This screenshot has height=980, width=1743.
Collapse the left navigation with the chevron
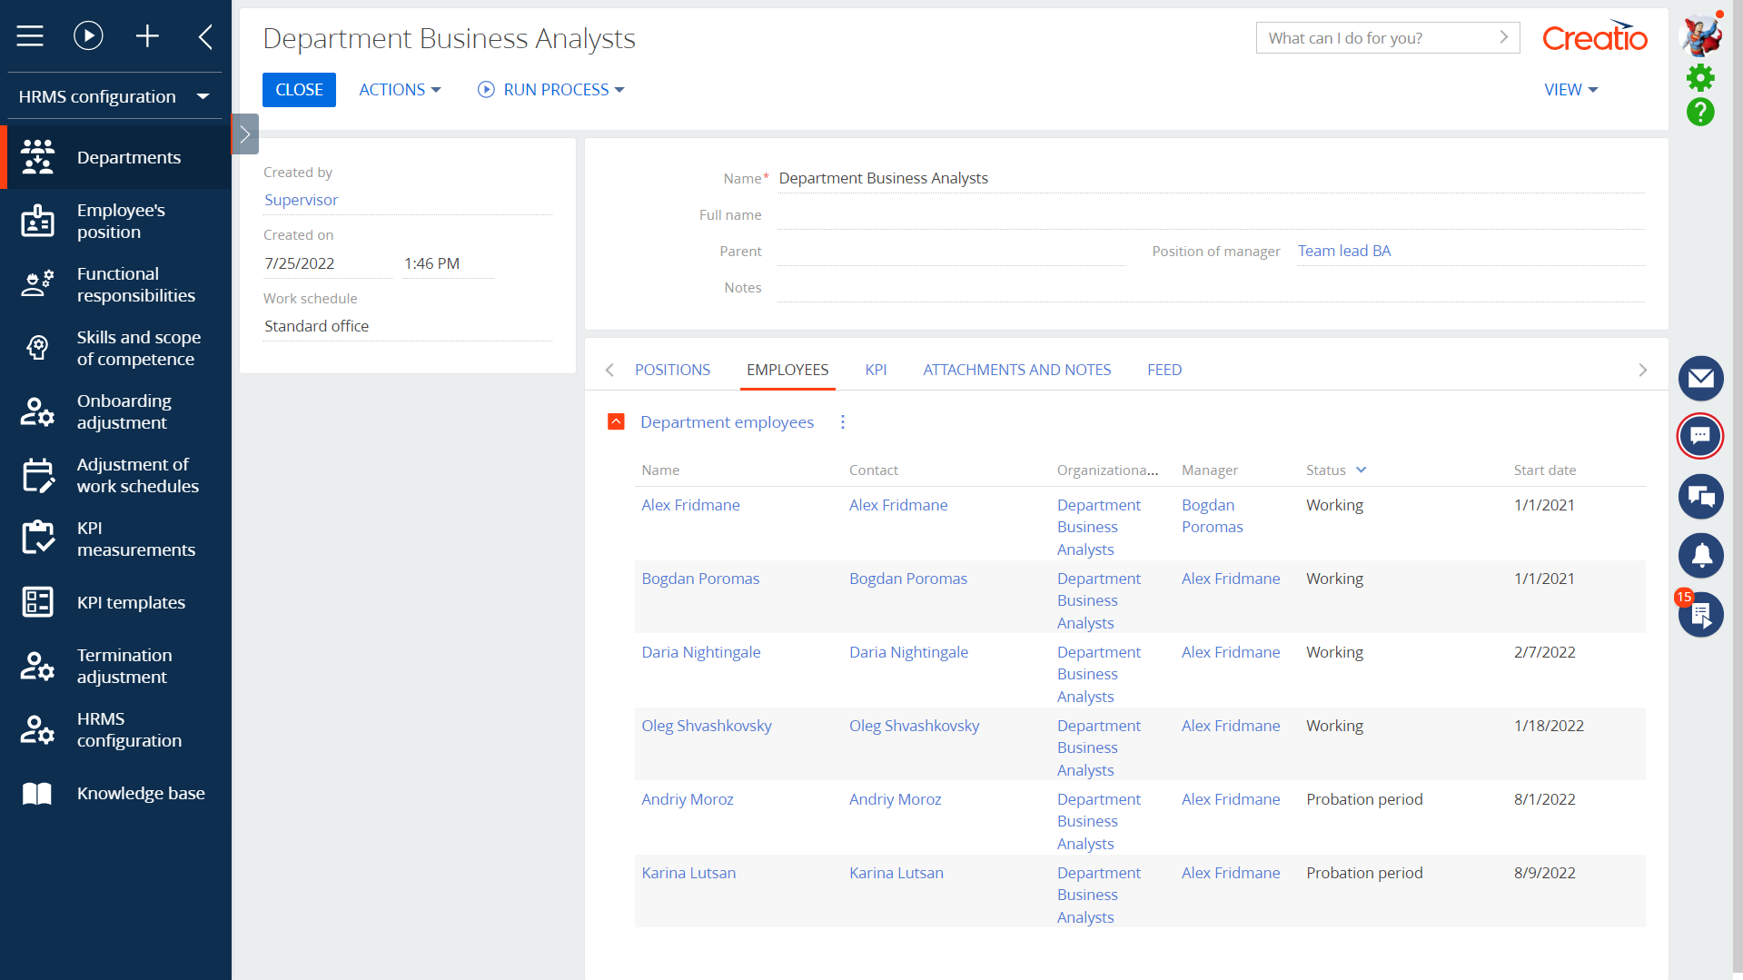coord(205,36)
